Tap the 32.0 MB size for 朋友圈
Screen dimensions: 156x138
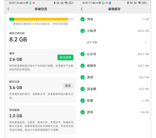(x=144, y=89)
